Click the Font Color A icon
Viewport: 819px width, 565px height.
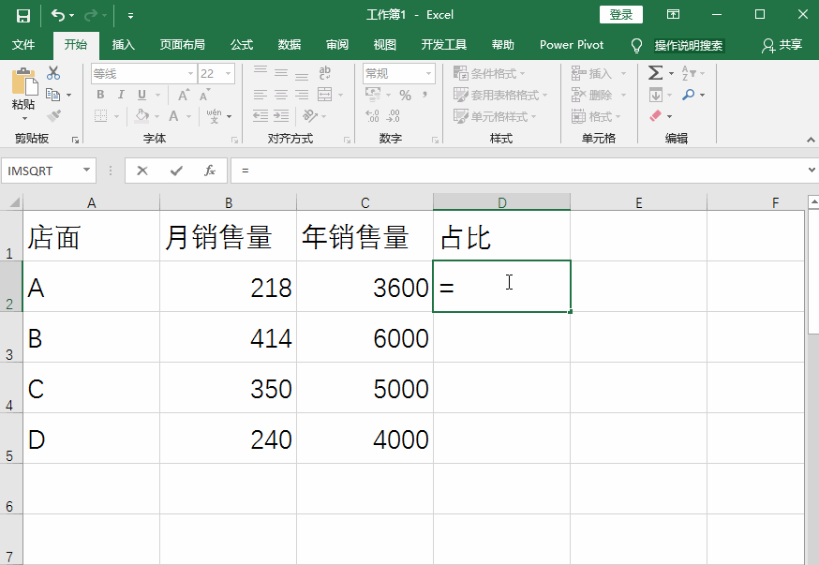pyautogui.click(x=174, y=116)
